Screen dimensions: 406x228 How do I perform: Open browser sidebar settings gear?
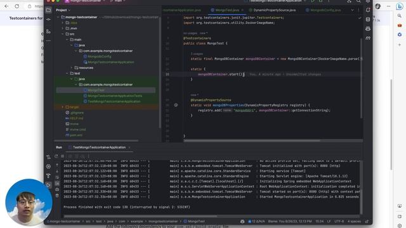point(400,225)
